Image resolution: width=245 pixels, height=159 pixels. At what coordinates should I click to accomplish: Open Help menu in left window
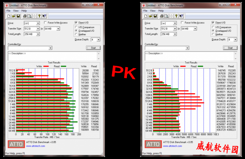tap(24, 11)
